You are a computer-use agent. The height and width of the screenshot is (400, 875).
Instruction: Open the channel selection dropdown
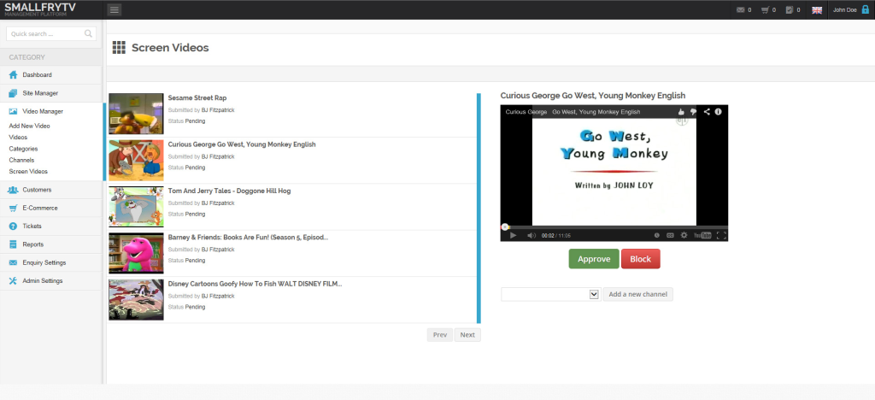pos(550,294)
